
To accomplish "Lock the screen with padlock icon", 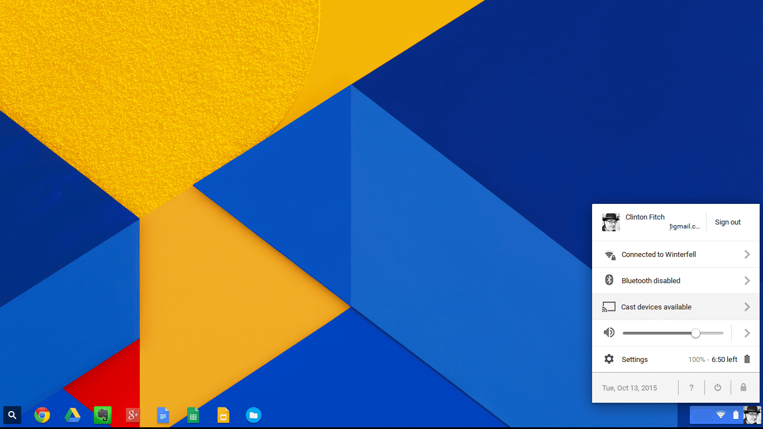I will click(743, 388).
